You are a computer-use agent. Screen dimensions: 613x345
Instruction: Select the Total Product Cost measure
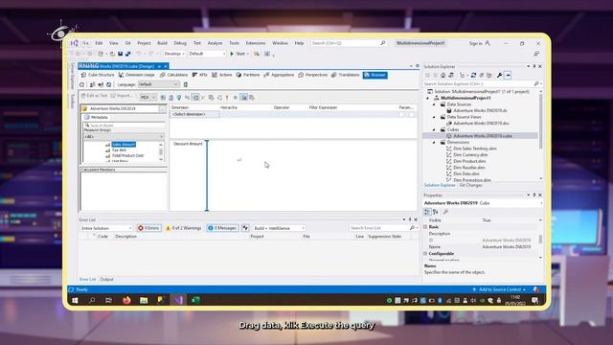click(127, 155)
